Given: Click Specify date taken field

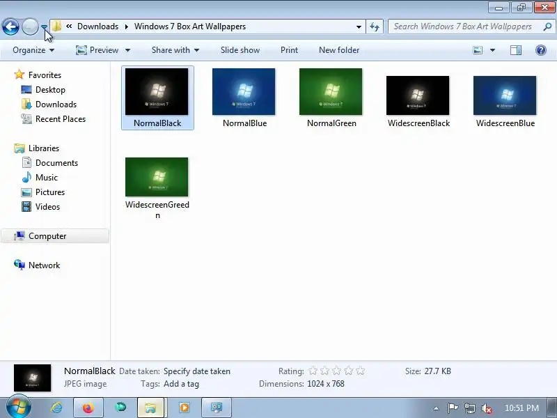Looking at the screenshot, I should point(197,371).
